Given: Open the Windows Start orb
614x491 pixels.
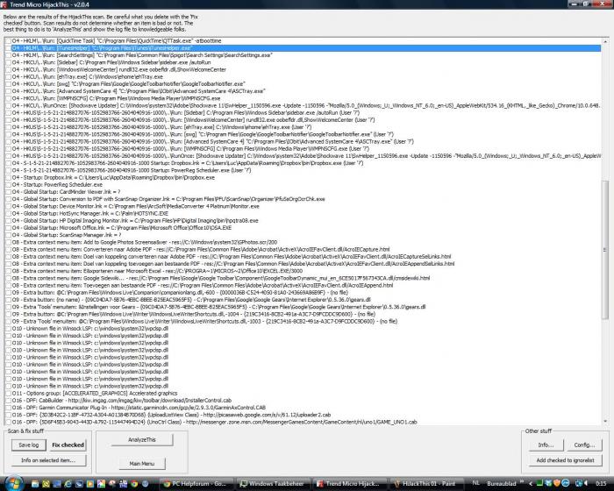Looking at the screenshot, I should coord(14,484).
